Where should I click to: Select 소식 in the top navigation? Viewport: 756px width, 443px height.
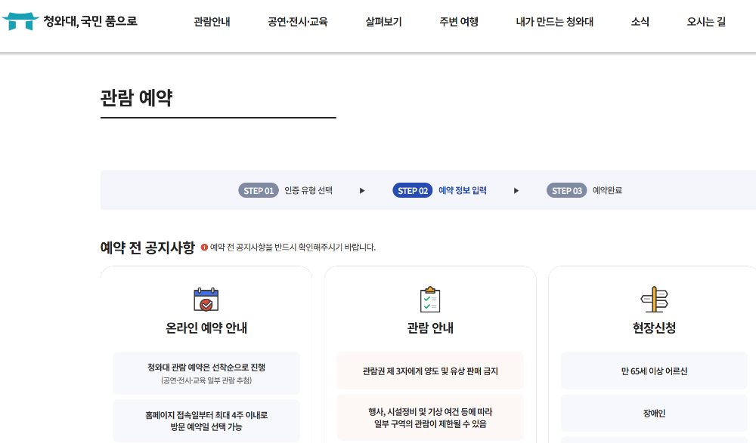pyautogui.click(x=639, y=23)
